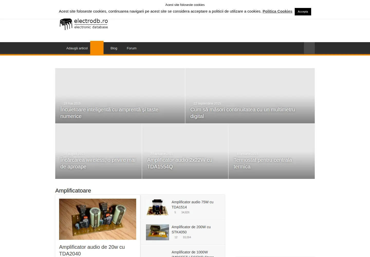Screen dimensions: 370x257
Task: Open the Adaugă articol menu item
Action: click(77, 48)
